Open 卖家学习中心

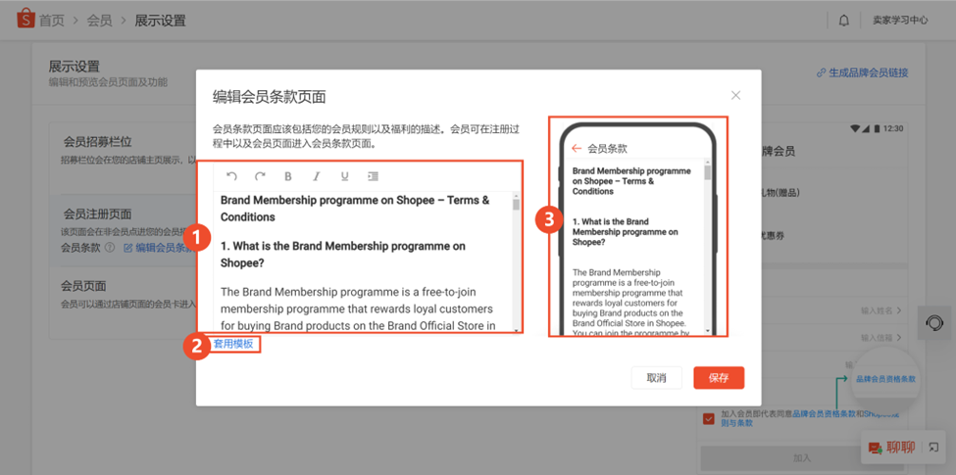click(900, 21)
